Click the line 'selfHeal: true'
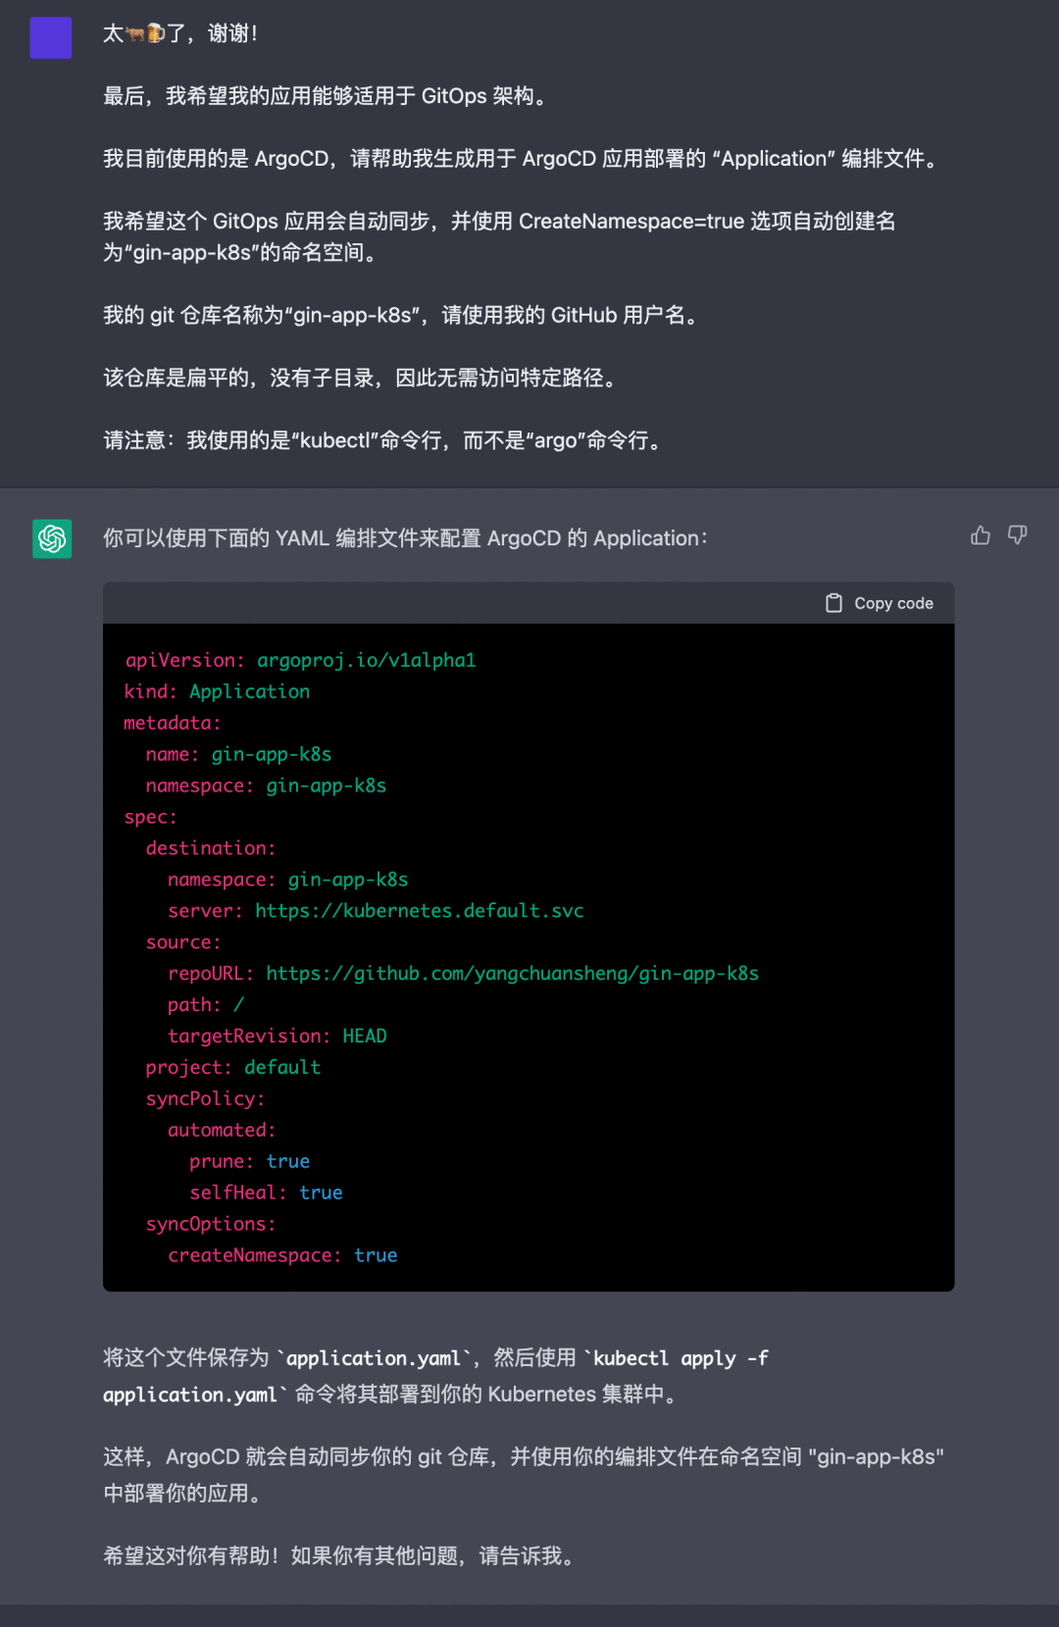 click(x=266, y=1194)
